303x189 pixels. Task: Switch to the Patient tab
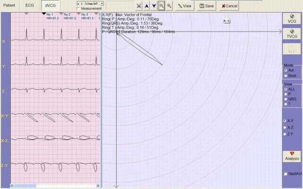pyautogui.click(x=9, y=6)
